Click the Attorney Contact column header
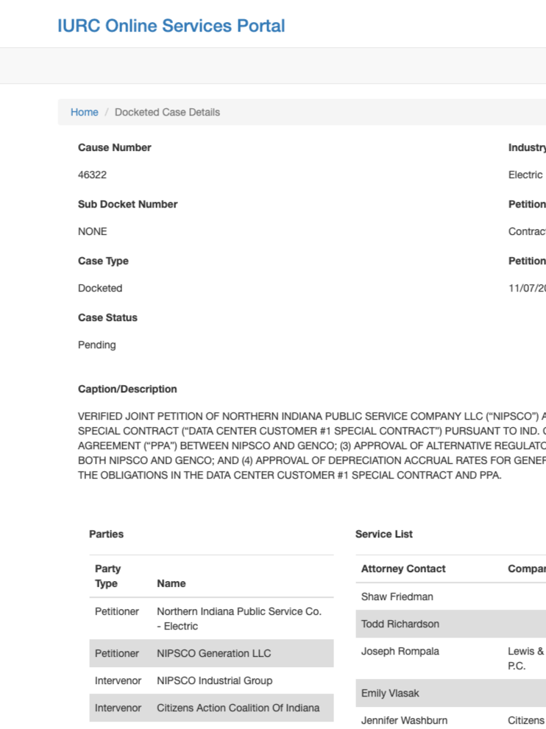The image size is (546, 729). pyautogui.click(x=403, y=568)
